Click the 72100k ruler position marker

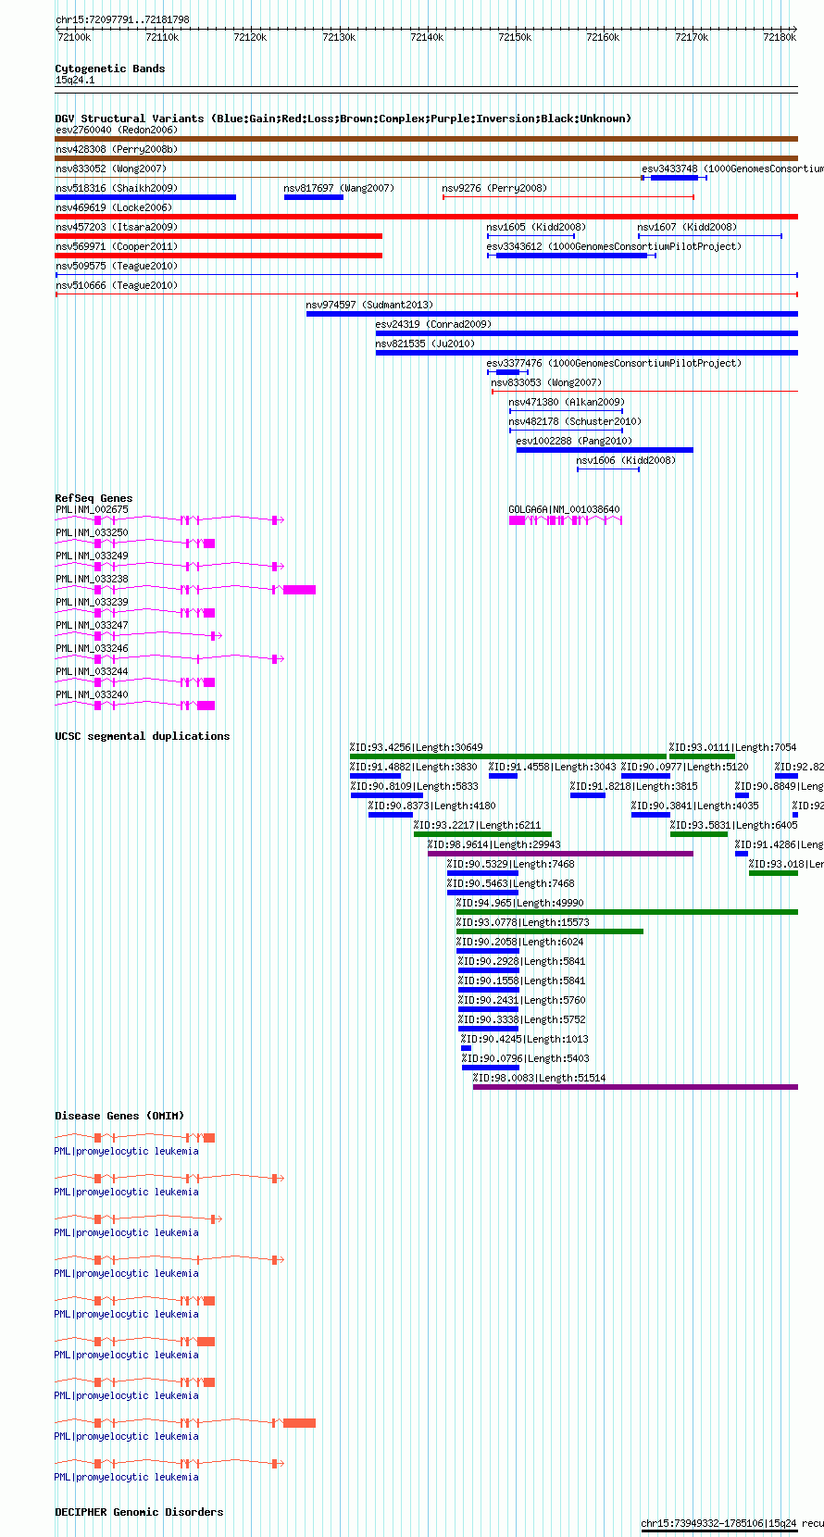(74, 37)
